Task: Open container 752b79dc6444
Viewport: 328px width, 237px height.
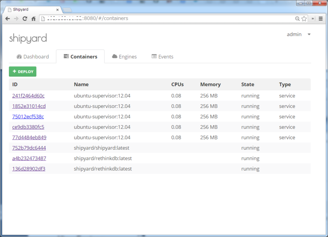Action: (x=29, y=148)
